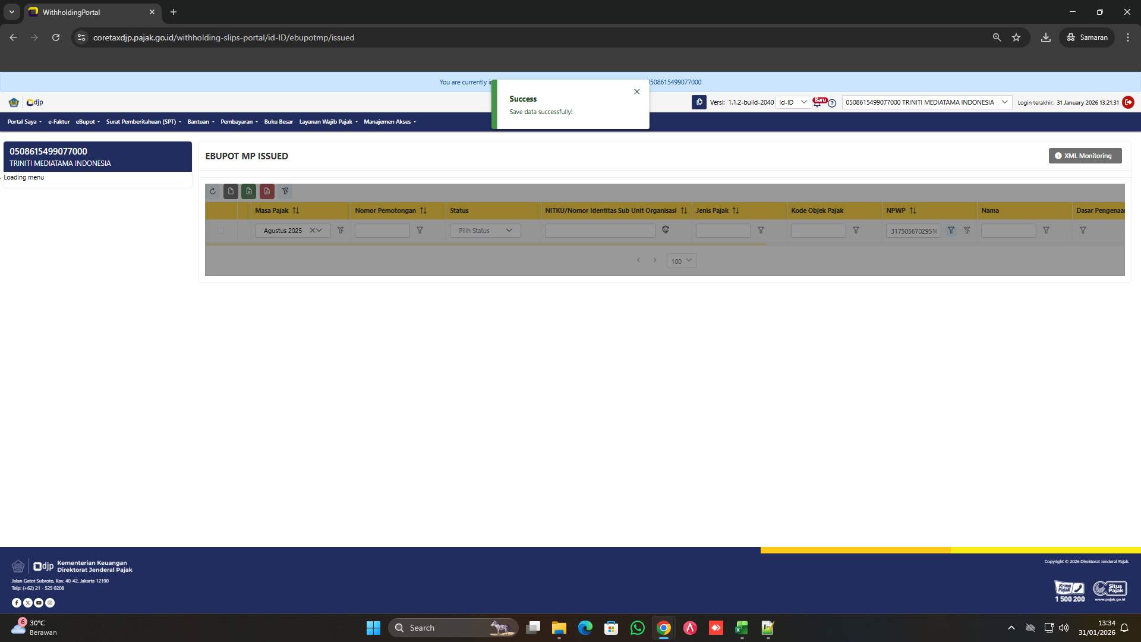
Task: Click the red logout icon
Action: [x=1129, y=102]
